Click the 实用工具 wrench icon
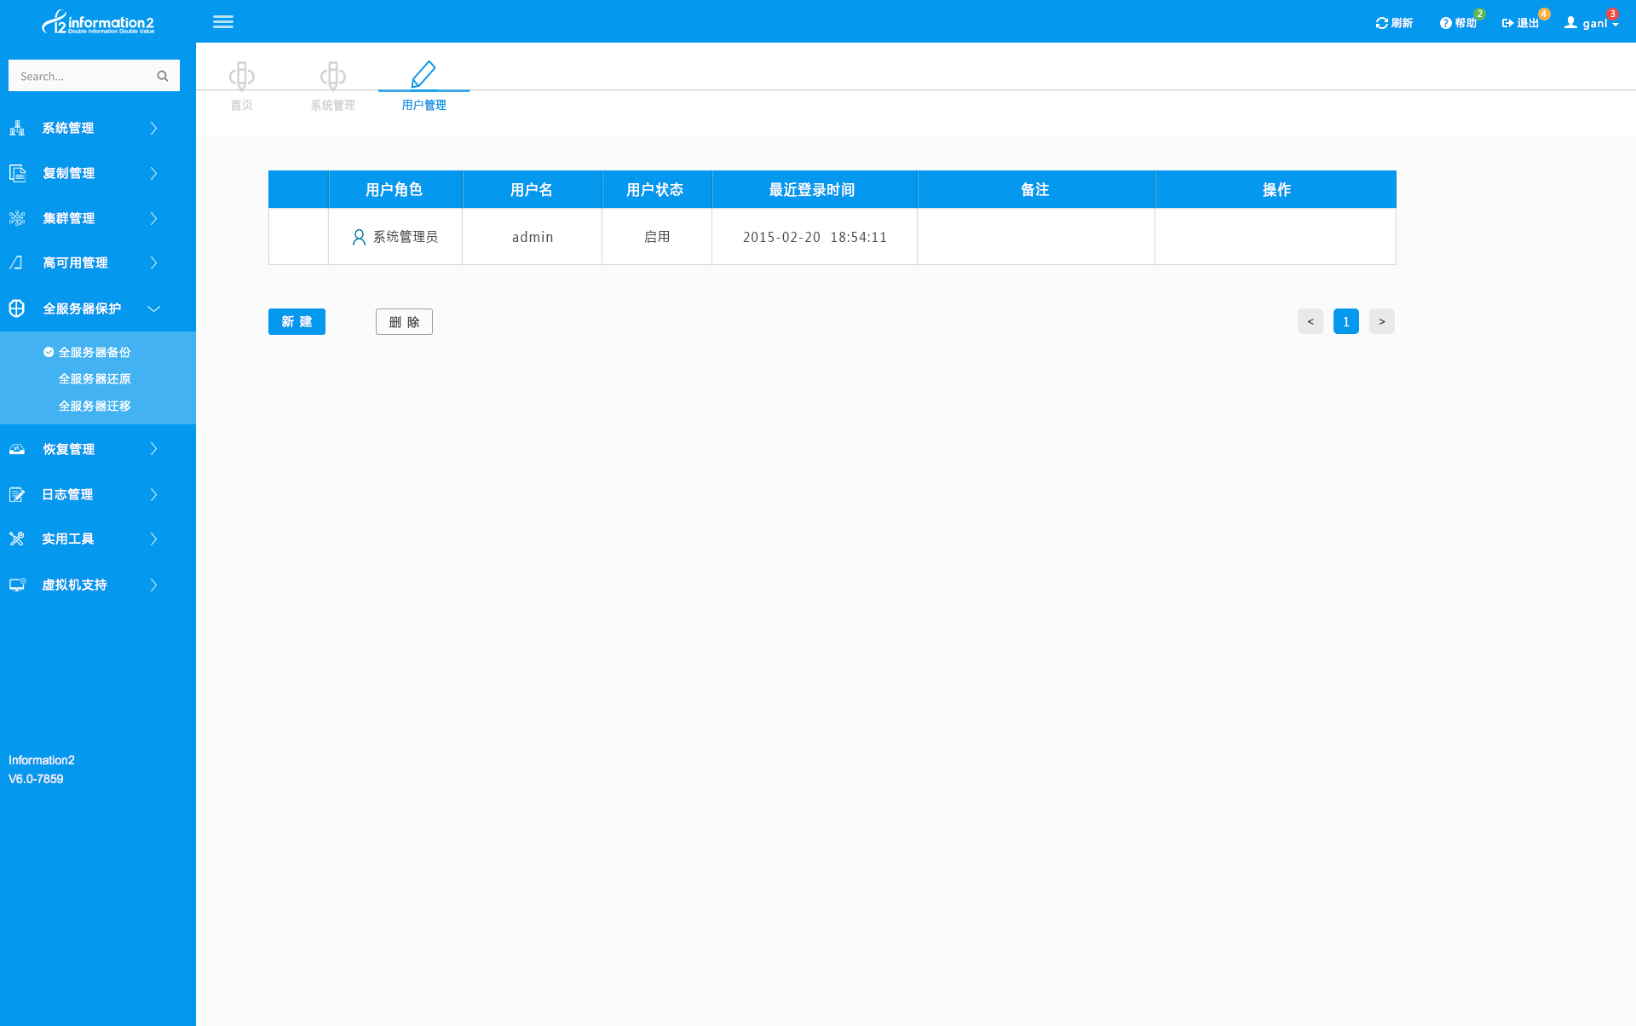Screen dimensions: 1636x1026 (x=17, y=539)
